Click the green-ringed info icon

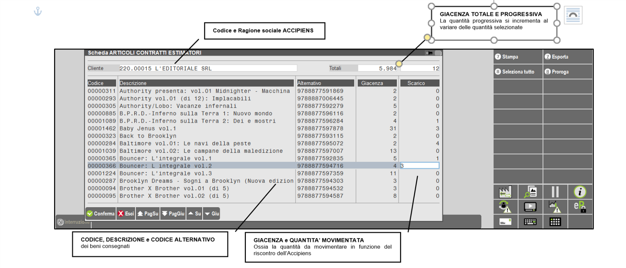(580, 192)
